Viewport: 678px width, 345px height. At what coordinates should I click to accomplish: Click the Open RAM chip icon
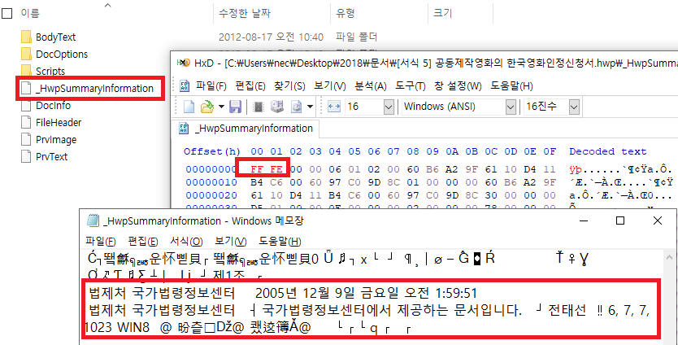[x=259, y=107]
